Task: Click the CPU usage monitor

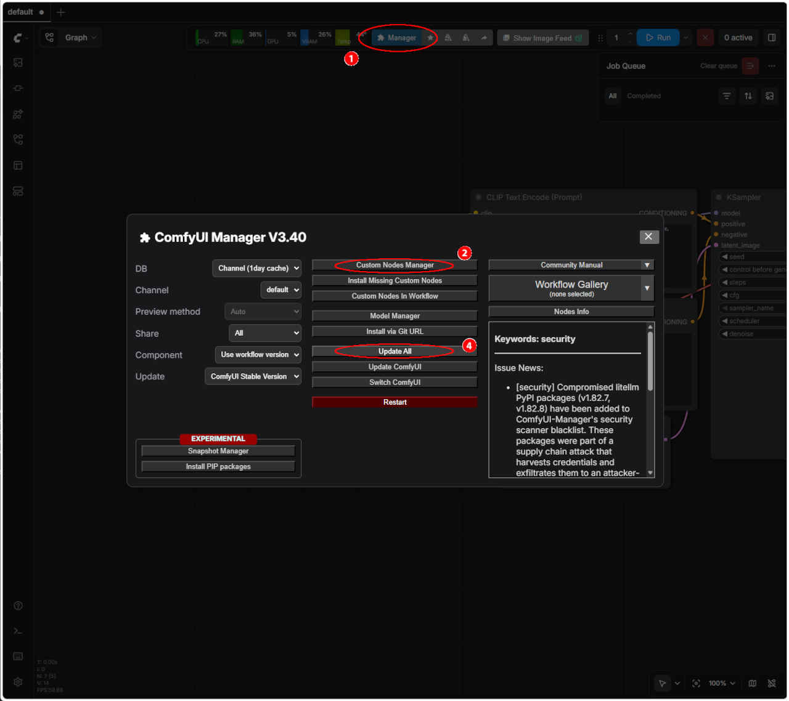Action: (x=212, y=38)
